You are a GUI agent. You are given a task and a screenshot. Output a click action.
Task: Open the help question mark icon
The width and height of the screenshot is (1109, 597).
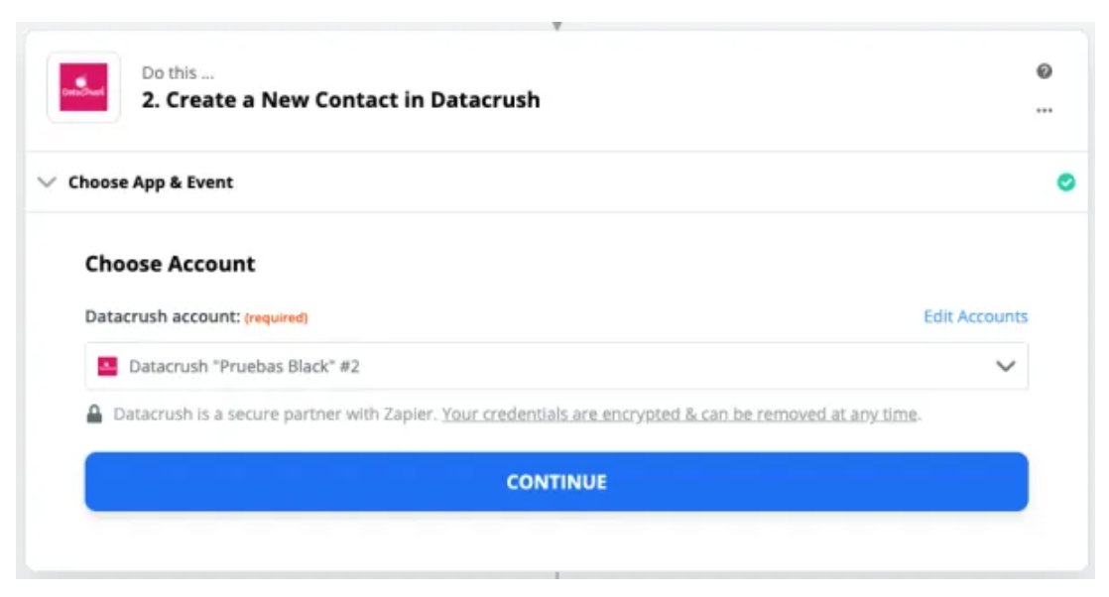pyautogui.click(x=1044, y=71)
